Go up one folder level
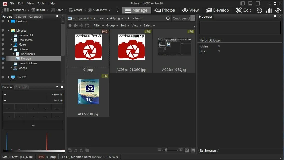Viewport: 284px width, 160px height. tap(87, 25)
